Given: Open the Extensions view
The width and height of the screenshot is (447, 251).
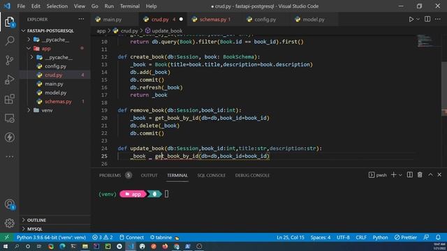Looking at the screenshot, I should point(9,99).
